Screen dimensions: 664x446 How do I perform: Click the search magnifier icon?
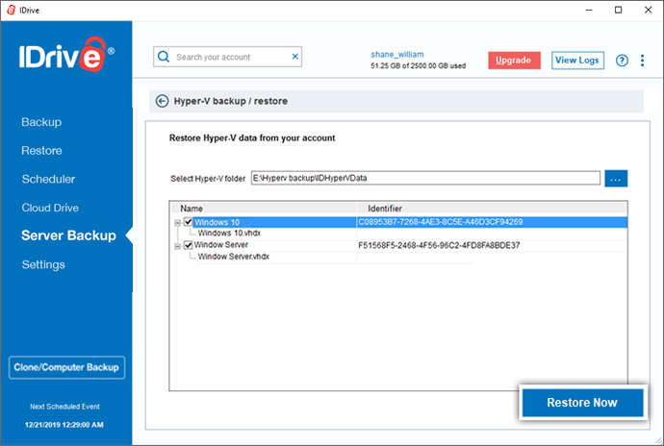coord(164,57)
